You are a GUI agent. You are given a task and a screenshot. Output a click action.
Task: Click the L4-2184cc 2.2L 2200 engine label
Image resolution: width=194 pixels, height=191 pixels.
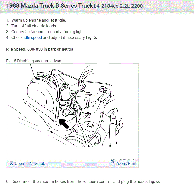click(118, 6)
